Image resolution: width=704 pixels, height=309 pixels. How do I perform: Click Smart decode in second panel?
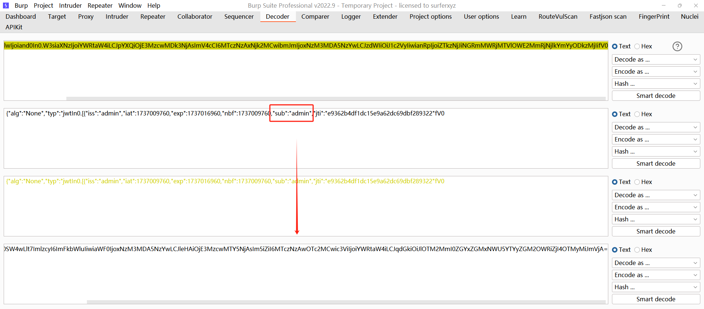(x=656, y=163)
